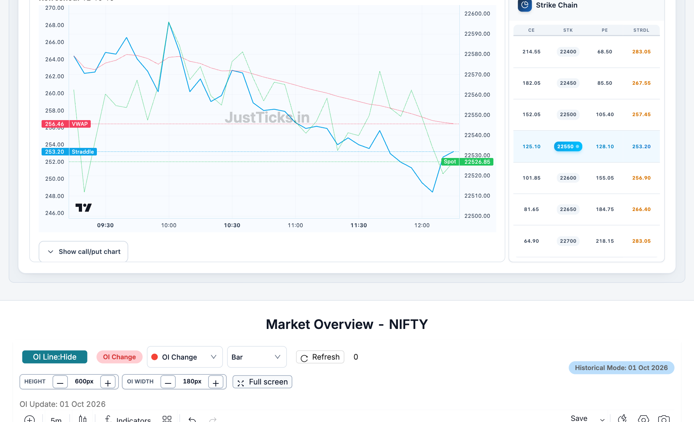The width and height of the screenshot is (694, 422).
Task: Click the redo arrow in chart toolbar
Action: click(x=213, y=419)
